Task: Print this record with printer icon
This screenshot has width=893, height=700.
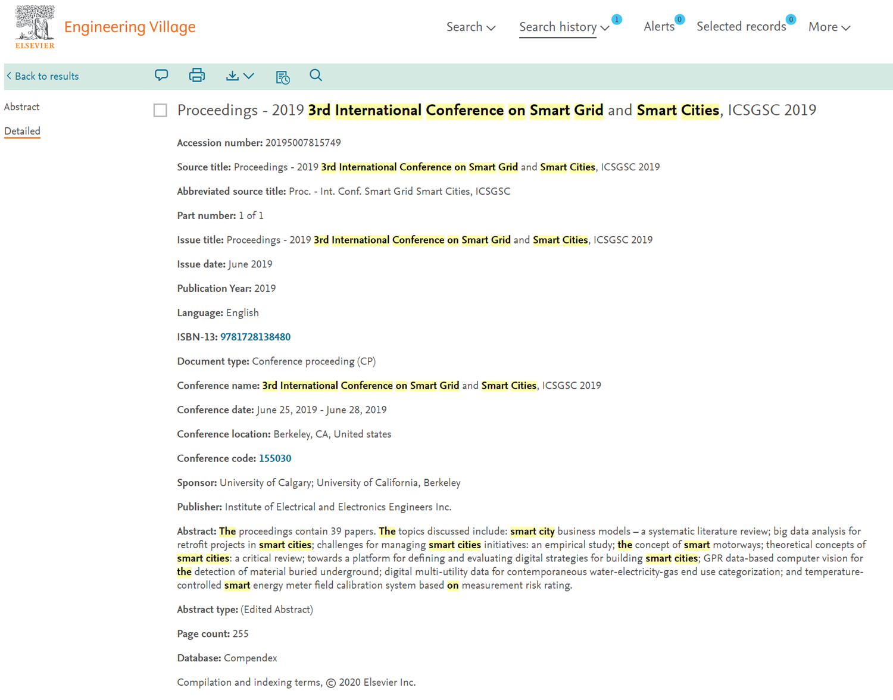Action: click(197, 75)
